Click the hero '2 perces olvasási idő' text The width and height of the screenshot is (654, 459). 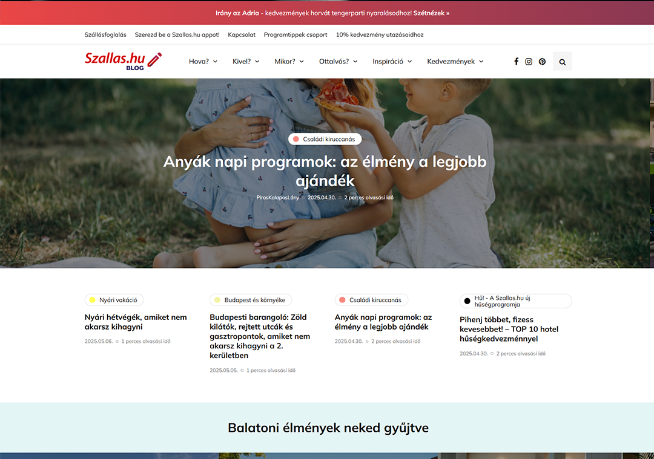pyautogui.click(x=369, y=197)
